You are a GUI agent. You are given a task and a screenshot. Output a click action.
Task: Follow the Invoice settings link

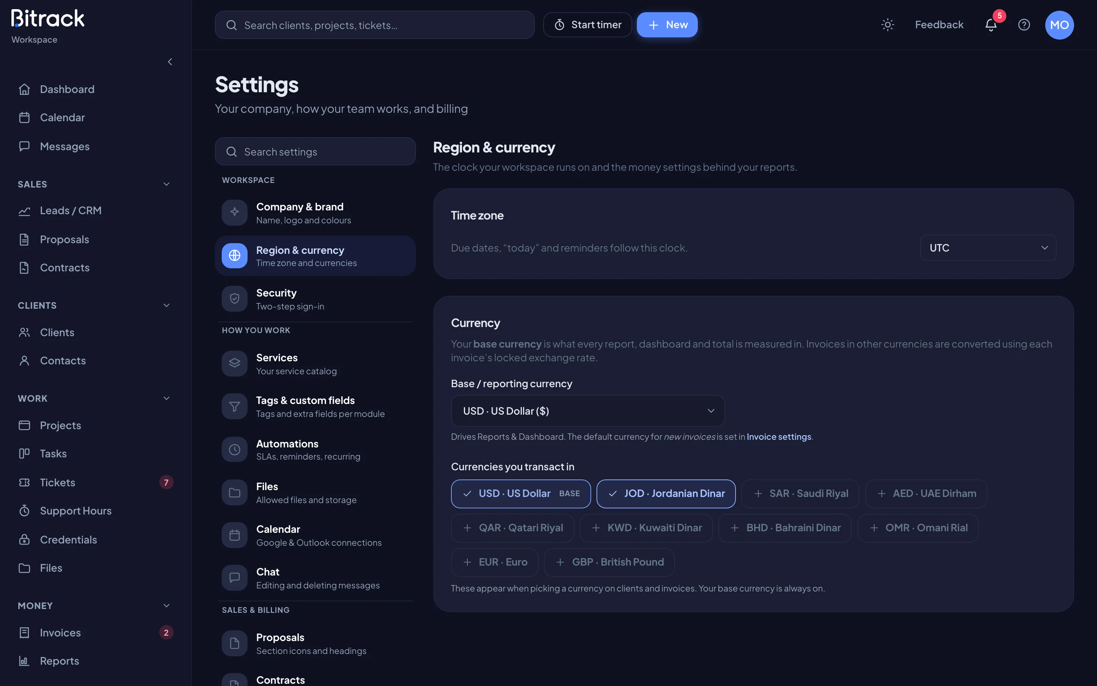(x=779, y=436)
